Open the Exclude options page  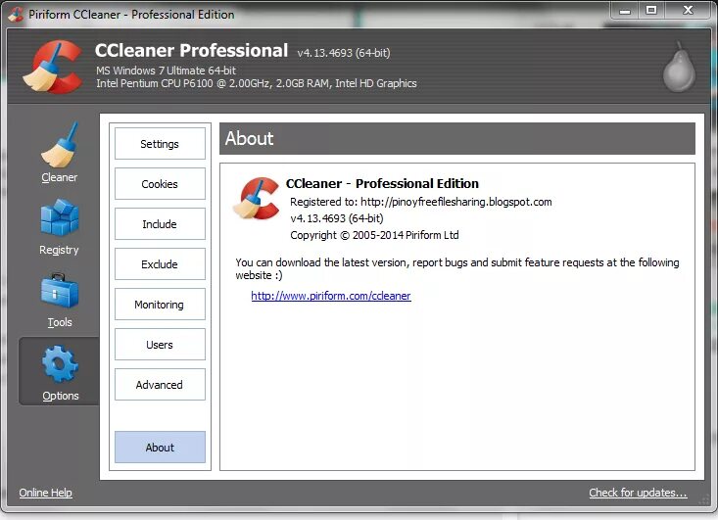(x=160, y=264)
